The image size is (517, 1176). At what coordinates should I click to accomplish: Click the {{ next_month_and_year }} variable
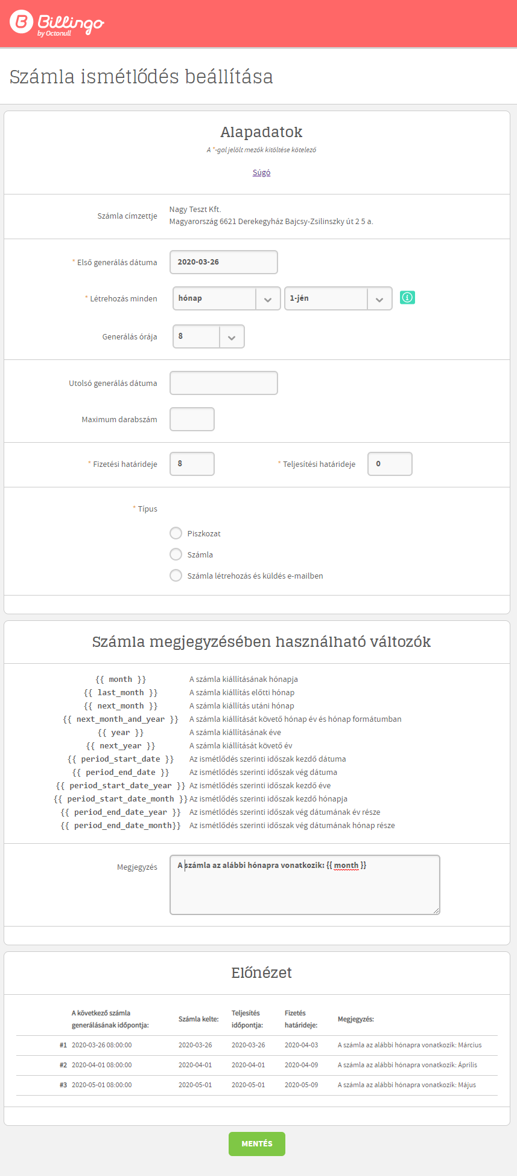point(121,719)
